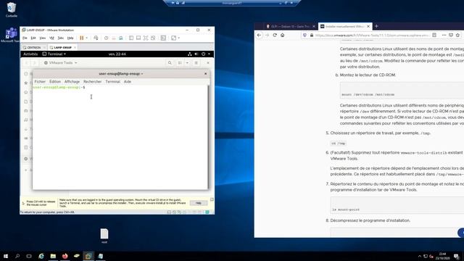The width and height of the screenshot is (464, 261).
Task: Open the power options arrow beside pause
Action: click(x=86, y=38)
